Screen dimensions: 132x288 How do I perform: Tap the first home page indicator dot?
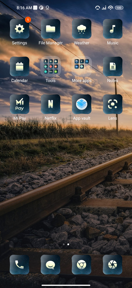click(x=64, y=245)
